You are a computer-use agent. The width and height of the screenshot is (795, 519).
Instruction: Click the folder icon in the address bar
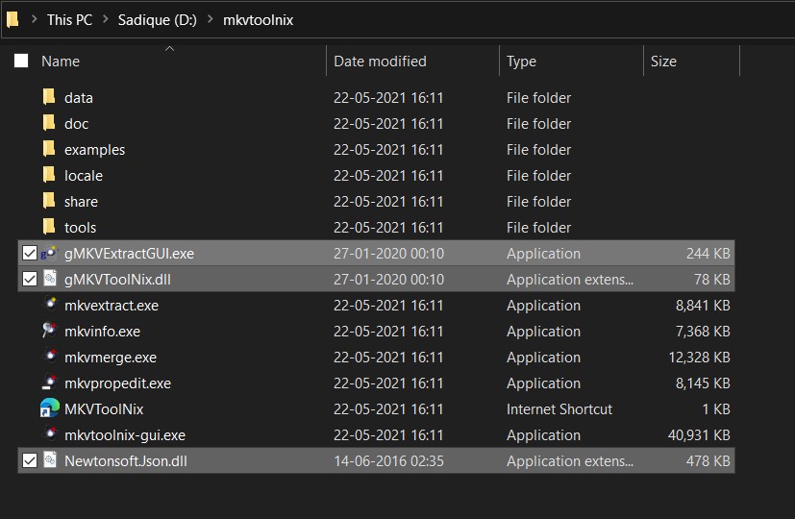coord(12,19)
